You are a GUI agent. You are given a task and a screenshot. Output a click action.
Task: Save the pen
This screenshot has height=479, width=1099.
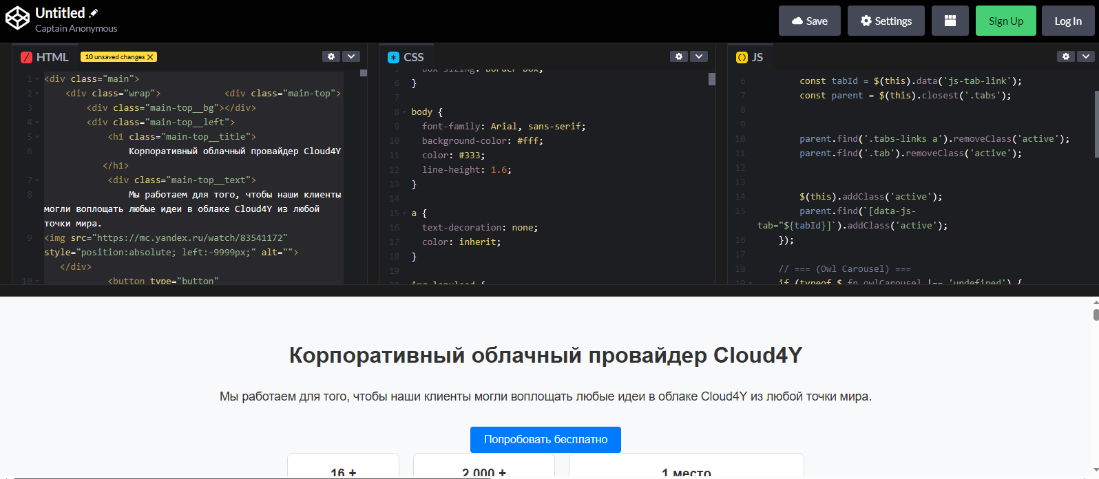810,21
